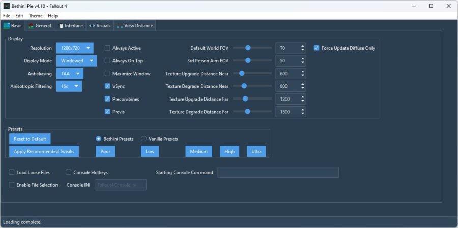Screen dimensions: 458x228
Task: Enable the Always On Top checkbox
Action: click(x=107, y=61)
